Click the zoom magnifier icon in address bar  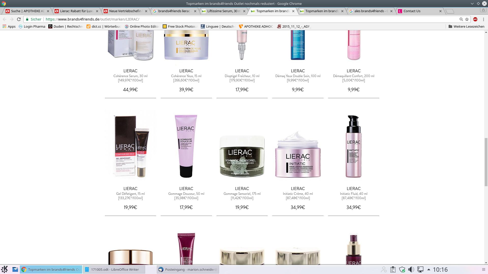click(461, 19)
